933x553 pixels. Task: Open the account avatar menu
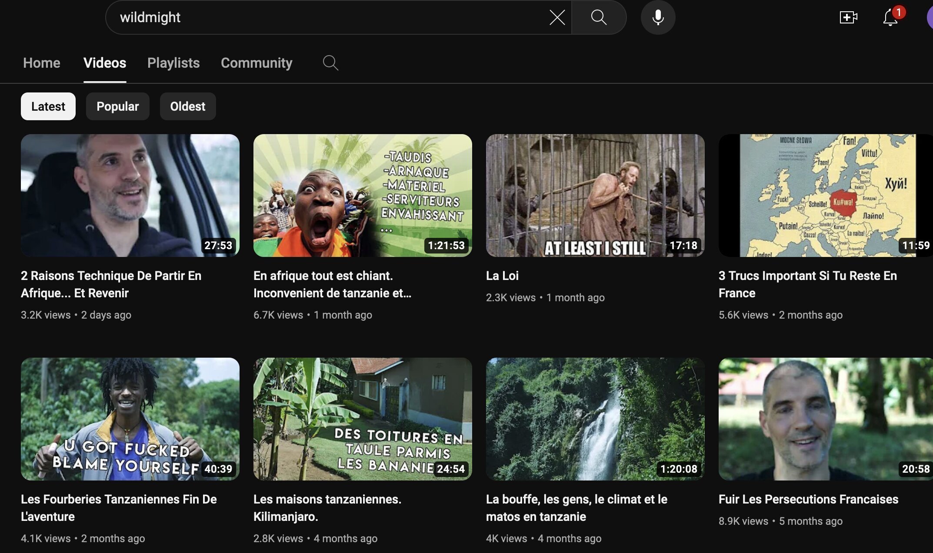point(930,17)
